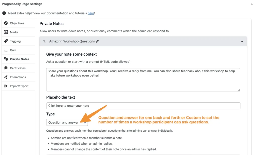Viewport: 256px width, 155px height.
Task: Click the Amazing Workshop Questions title header
Action: (x=72, y=41)
